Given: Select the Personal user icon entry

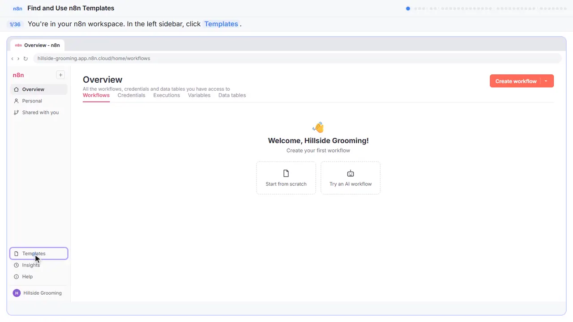Looking at the screenshot, I should [x=38, y=101].
